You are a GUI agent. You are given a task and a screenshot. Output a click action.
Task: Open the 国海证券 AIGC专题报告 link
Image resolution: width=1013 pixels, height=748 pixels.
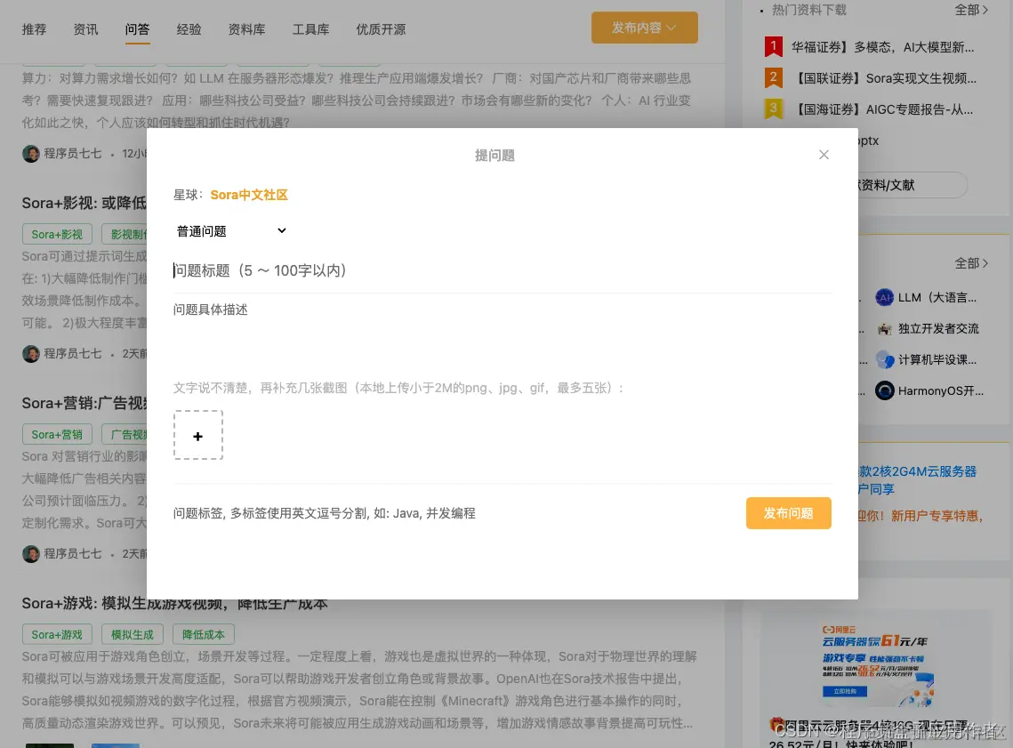[x=882, y=109]
